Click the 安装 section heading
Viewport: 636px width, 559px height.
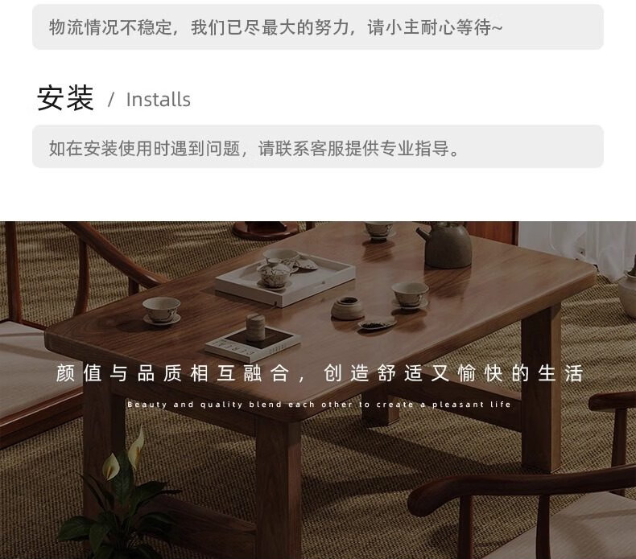click(x=65, y=98)
